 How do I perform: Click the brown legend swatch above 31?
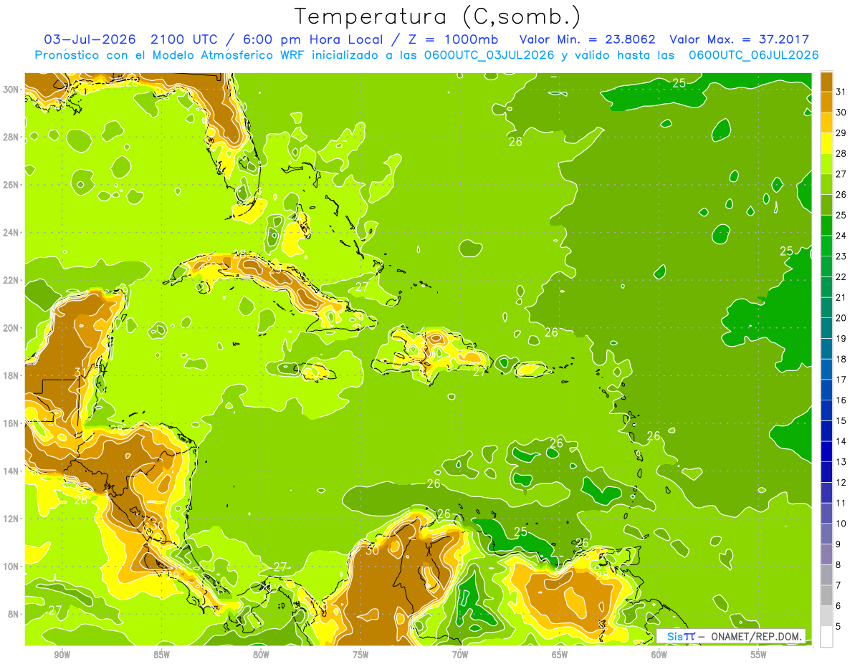826,82
